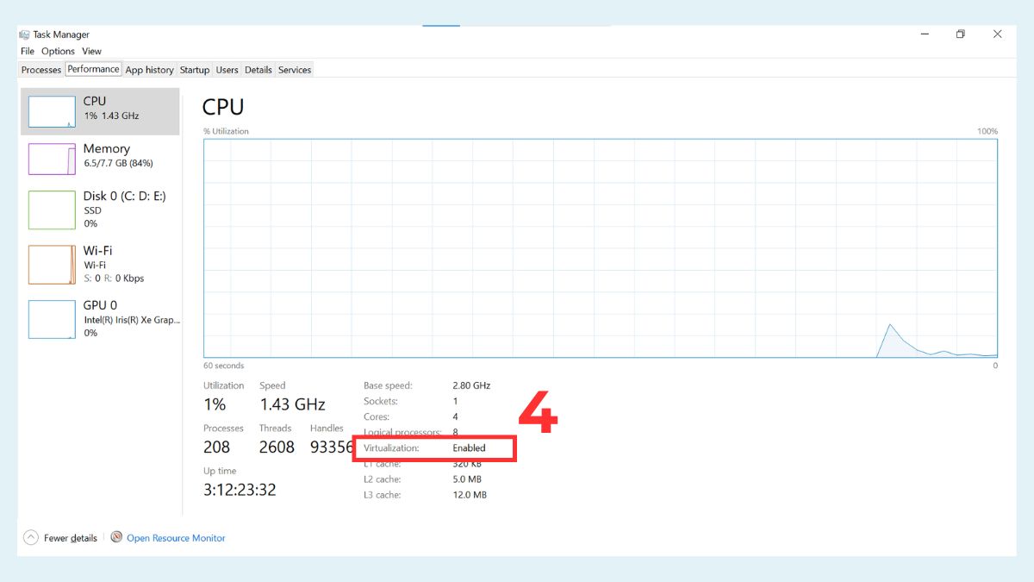Select the CPU graph thumbnail in sidebar
Image resolution: width=1034 pixels, height=582 pixels.
(52, 111)
